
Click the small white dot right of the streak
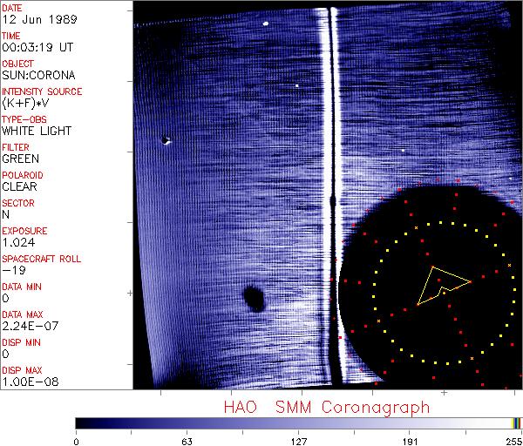pos(403,151)
